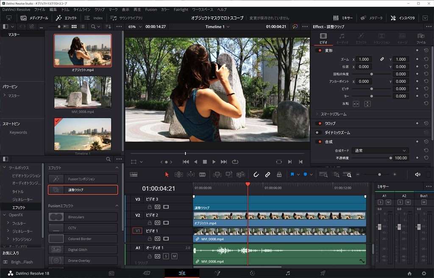This screenshot has height=278, width=434.
Task: Toggle the 合成 section enable switch
Action: [x=319, y=142]
